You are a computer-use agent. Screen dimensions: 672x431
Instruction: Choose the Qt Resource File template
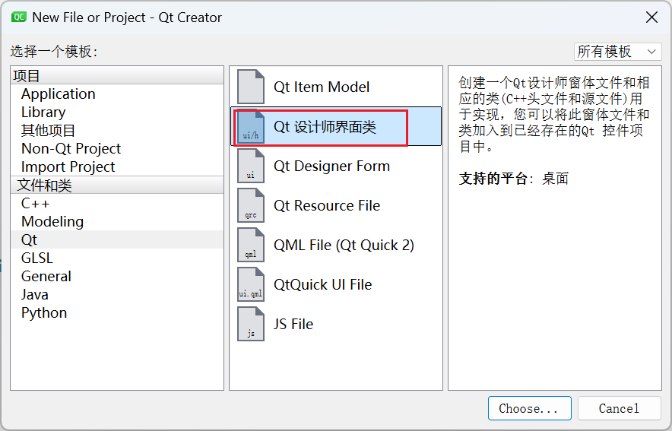[x=336, y=205]
